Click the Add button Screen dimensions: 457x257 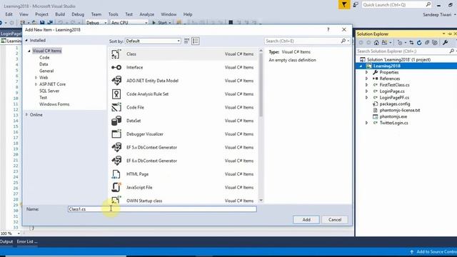pos(306,220)
